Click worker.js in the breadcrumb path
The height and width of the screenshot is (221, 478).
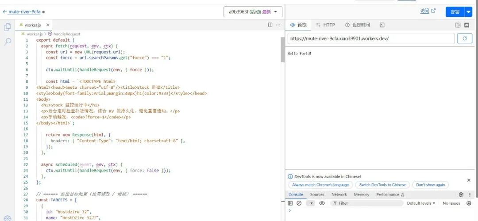coord(34,34)
